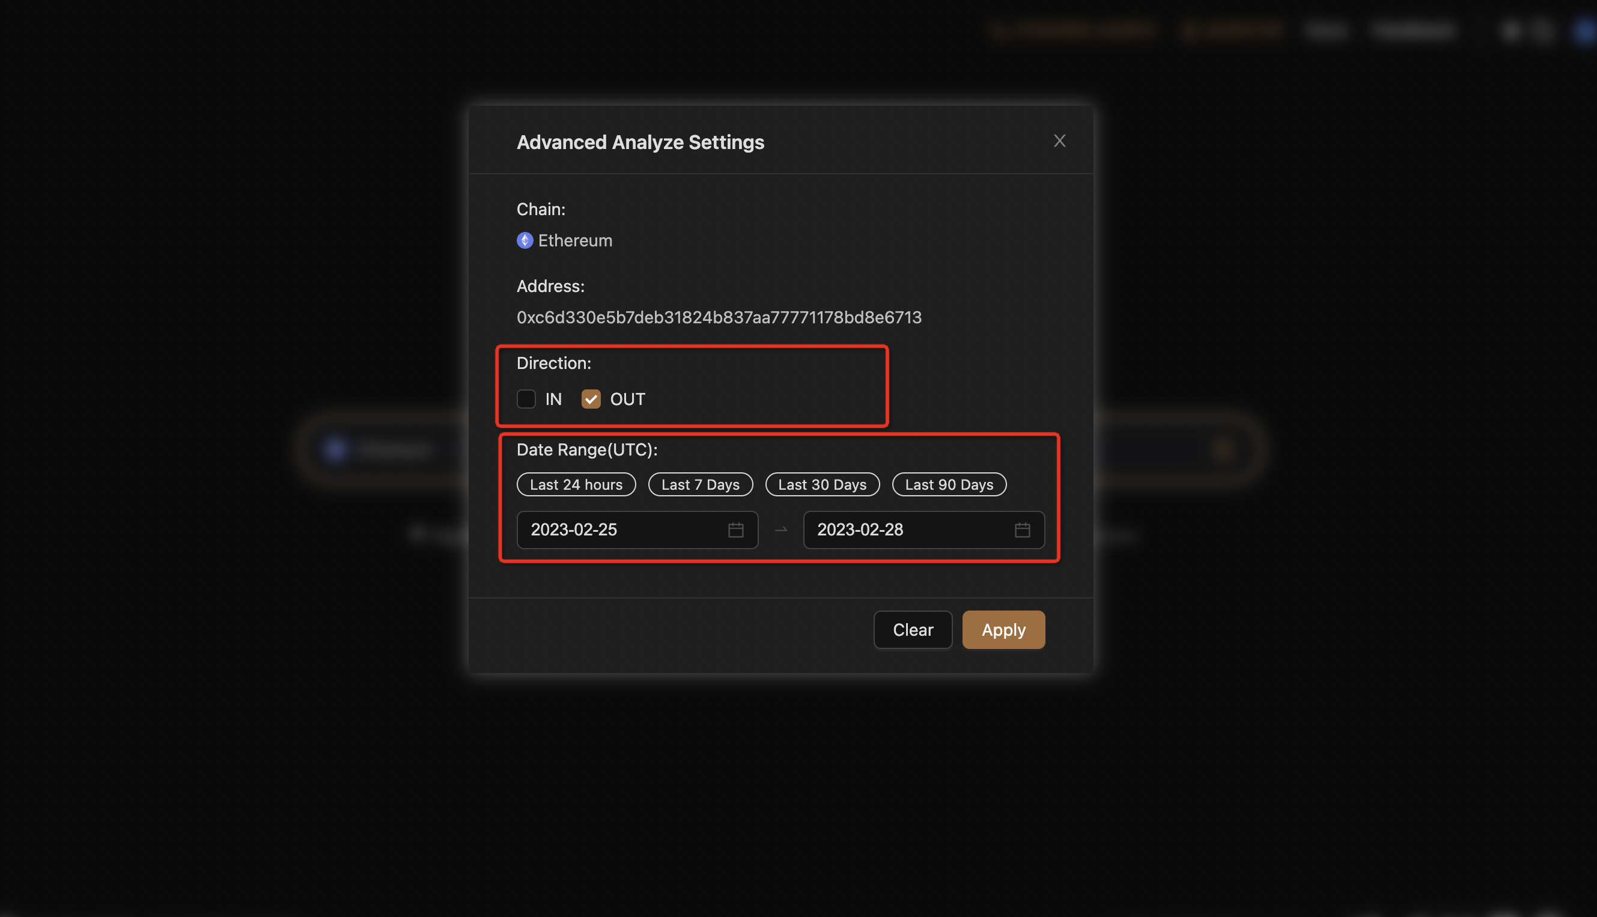Uncheck the OUT direction checkbox

pos(591,398)
